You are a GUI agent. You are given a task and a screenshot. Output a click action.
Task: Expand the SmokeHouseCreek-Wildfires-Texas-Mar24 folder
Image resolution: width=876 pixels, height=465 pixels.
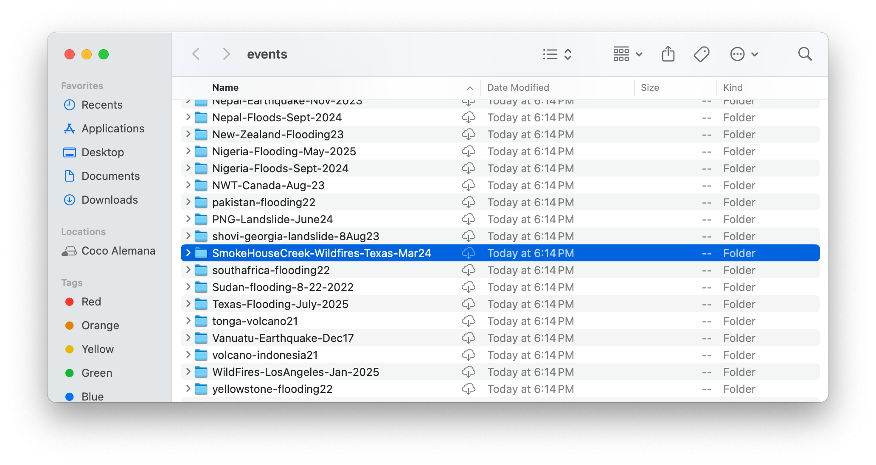point(188,253)
